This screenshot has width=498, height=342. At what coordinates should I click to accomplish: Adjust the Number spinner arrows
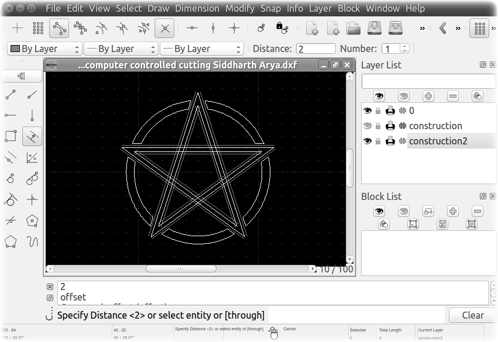404,49
